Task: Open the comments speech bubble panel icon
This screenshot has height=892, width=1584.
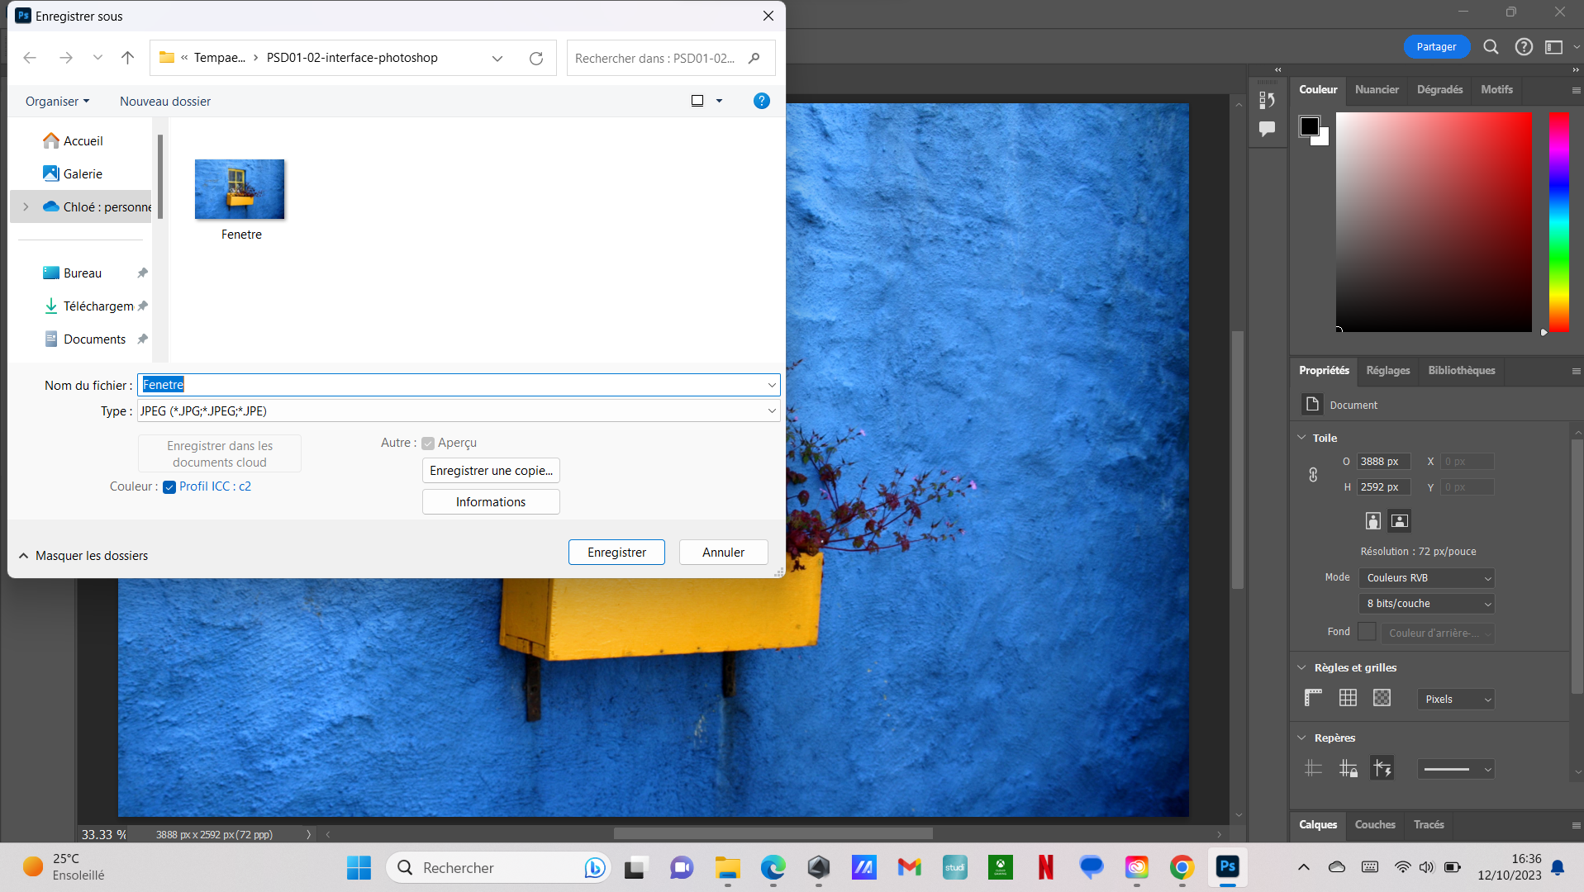Action: point(1267,129)
